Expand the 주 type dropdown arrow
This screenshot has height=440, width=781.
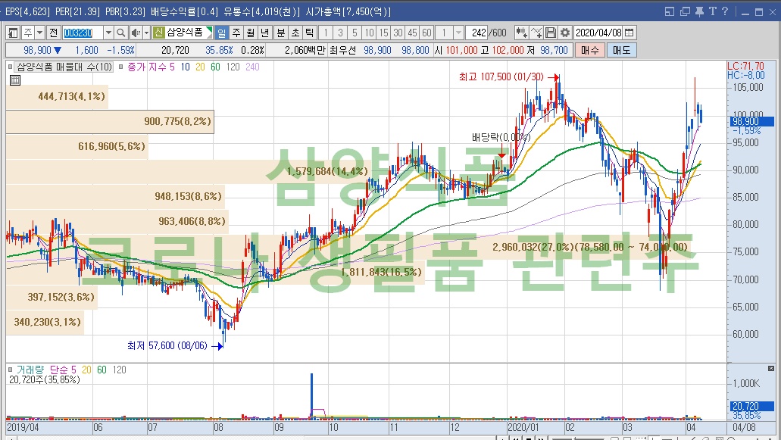point(40,33)
